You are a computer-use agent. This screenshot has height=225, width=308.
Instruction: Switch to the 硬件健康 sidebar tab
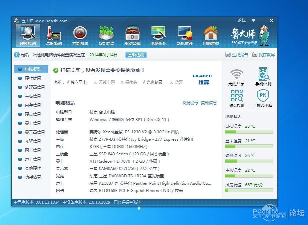31,78
